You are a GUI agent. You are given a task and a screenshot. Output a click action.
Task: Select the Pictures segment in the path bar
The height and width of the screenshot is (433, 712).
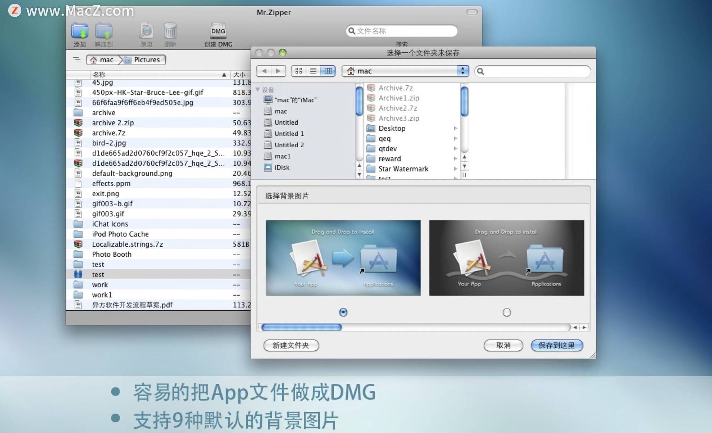pos(143,60)
